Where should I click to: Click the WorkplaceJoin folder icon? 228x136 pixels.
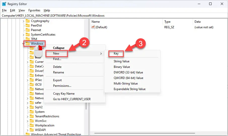tap(32, 125)
